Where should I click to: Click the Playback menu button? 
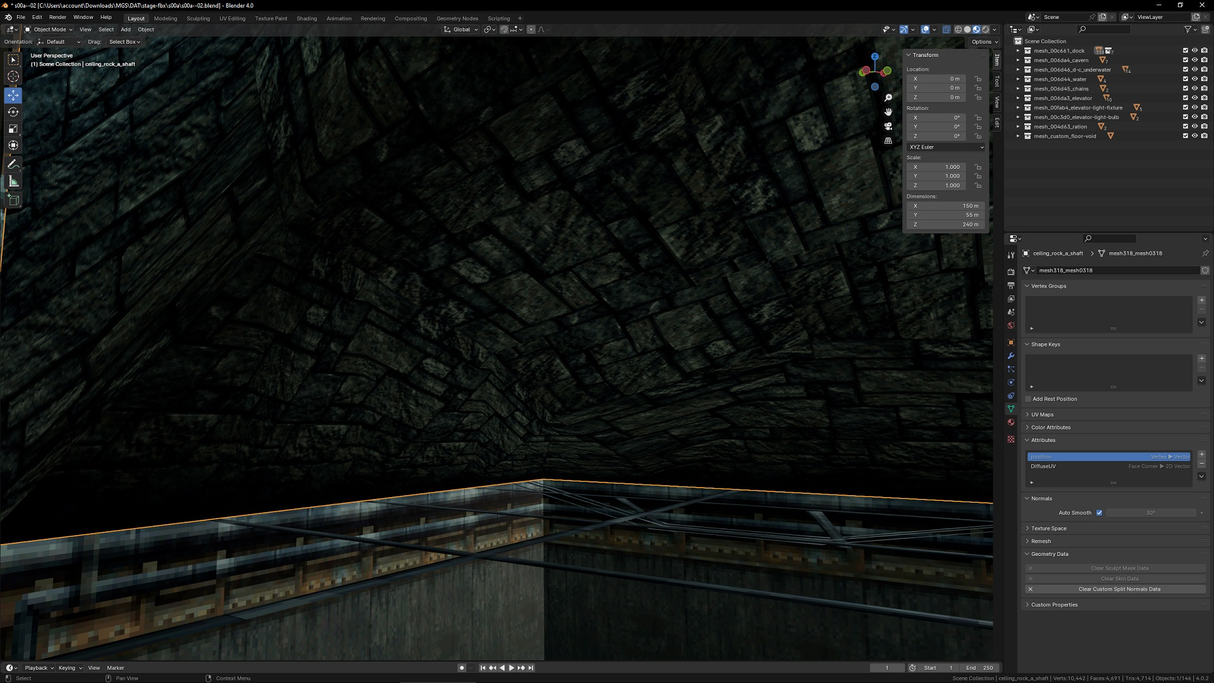[x=39, y=668]
